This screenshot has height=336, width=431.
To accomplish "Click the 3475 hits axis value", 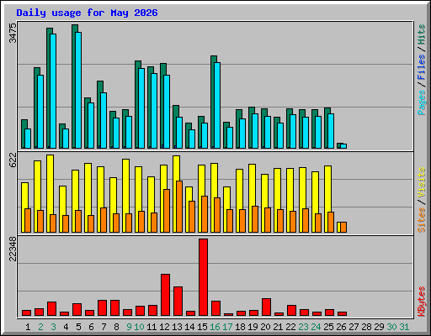I will (x=13, y=34).
